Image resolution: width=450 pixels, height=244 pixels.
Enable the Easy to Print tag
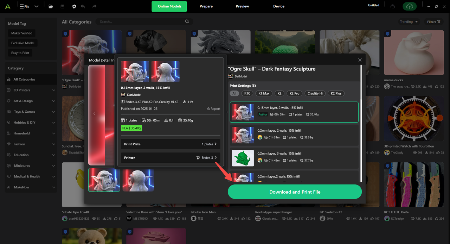(x=20, y=53)
